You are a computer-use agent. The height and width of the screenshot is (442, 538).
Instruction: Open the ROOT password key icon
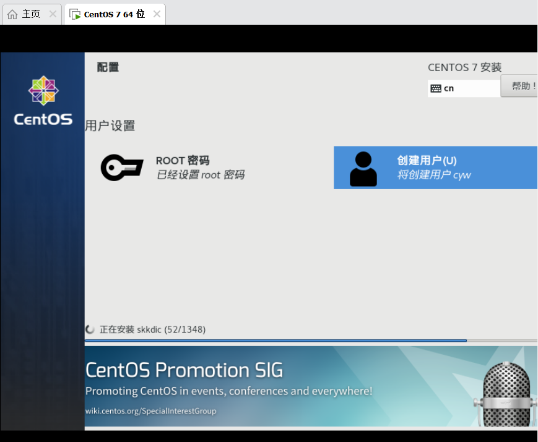point(122,168)
